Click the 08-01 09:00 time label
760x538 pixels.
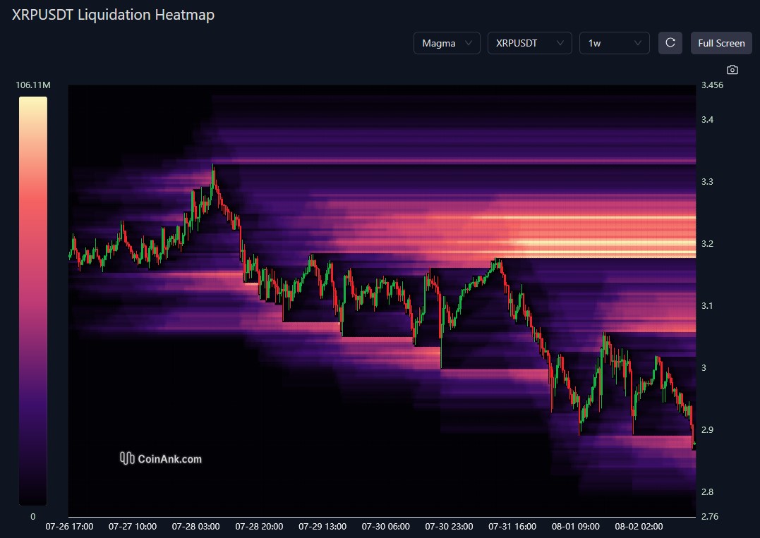point(576,527)
